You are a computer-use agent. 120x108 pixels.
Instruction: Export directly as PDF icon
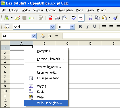tap(50, 18)
